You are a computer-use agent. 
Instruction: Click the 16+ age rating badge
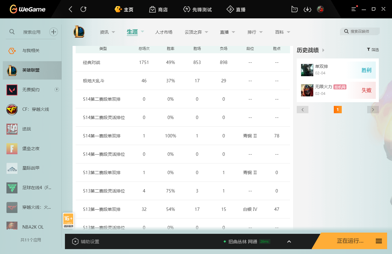click(x=68, y=220)
